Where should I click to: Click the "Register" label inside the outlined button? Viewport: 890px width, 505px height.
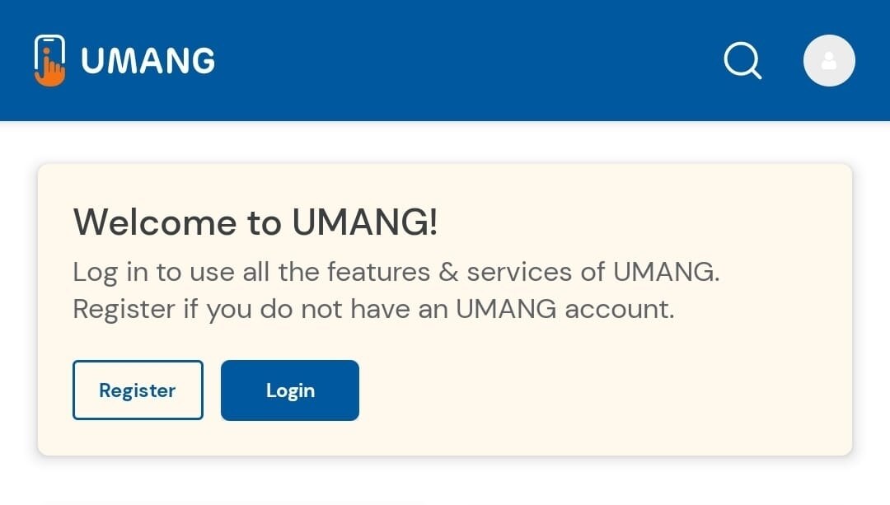pos(138,390)
